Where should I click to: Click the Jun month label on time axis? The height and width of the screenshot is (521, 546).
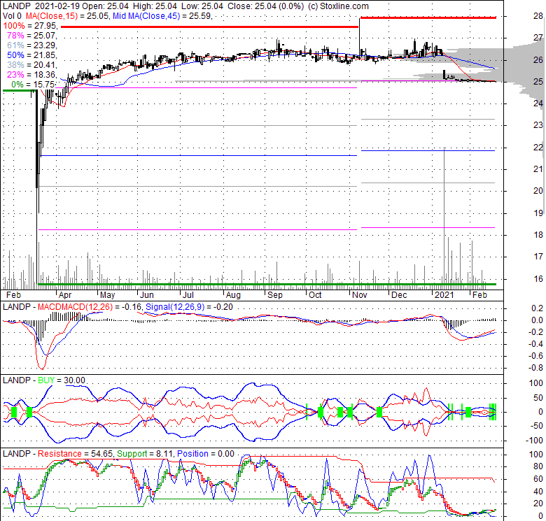click(146, 295)
